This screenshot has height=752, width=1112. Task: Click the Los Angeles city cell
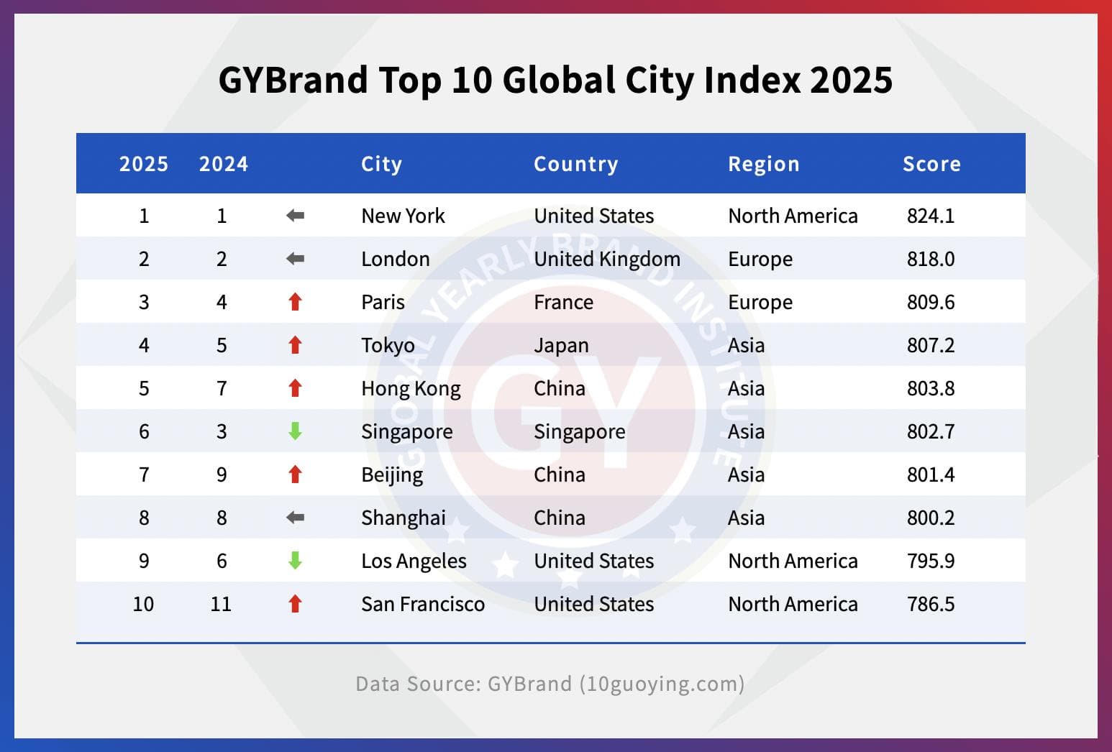coord(414,561)
